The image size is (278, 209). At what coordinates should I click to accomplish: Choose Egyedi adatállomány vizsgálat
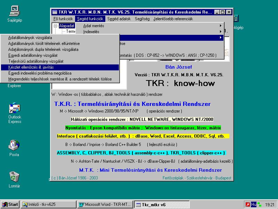tap(60, 55)
